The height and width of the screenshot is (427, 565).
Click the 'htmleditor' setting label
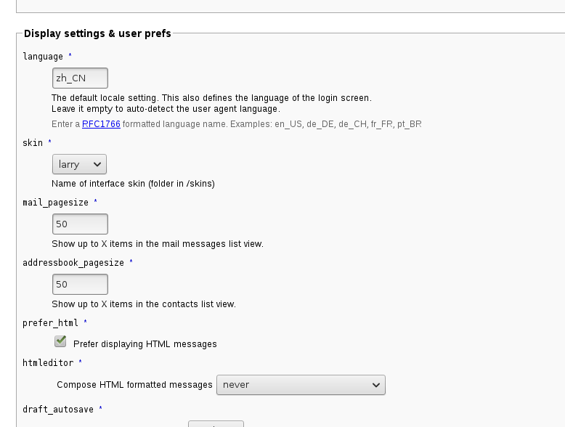pos(48,362)
